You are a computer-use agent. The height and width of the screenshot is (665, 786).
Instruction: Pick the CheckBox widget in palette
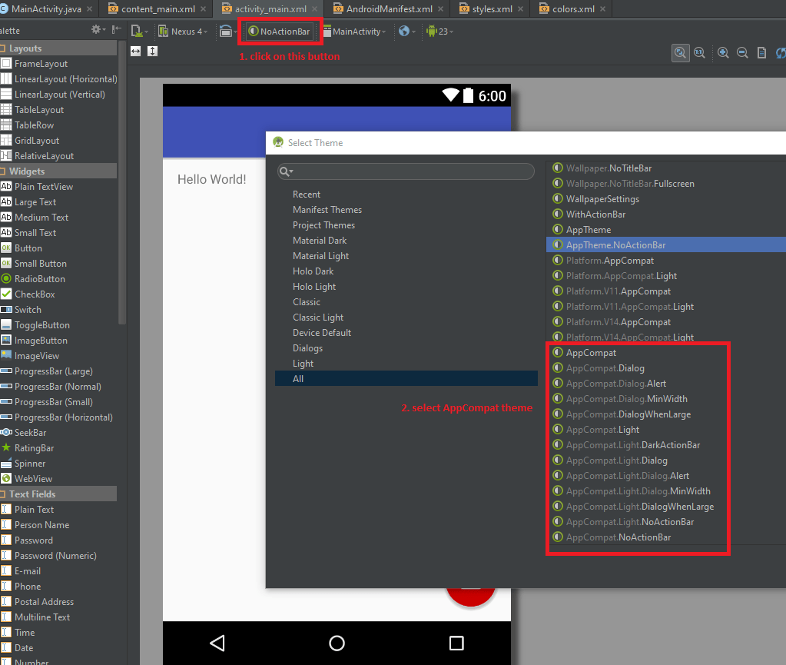click(28, 294)
